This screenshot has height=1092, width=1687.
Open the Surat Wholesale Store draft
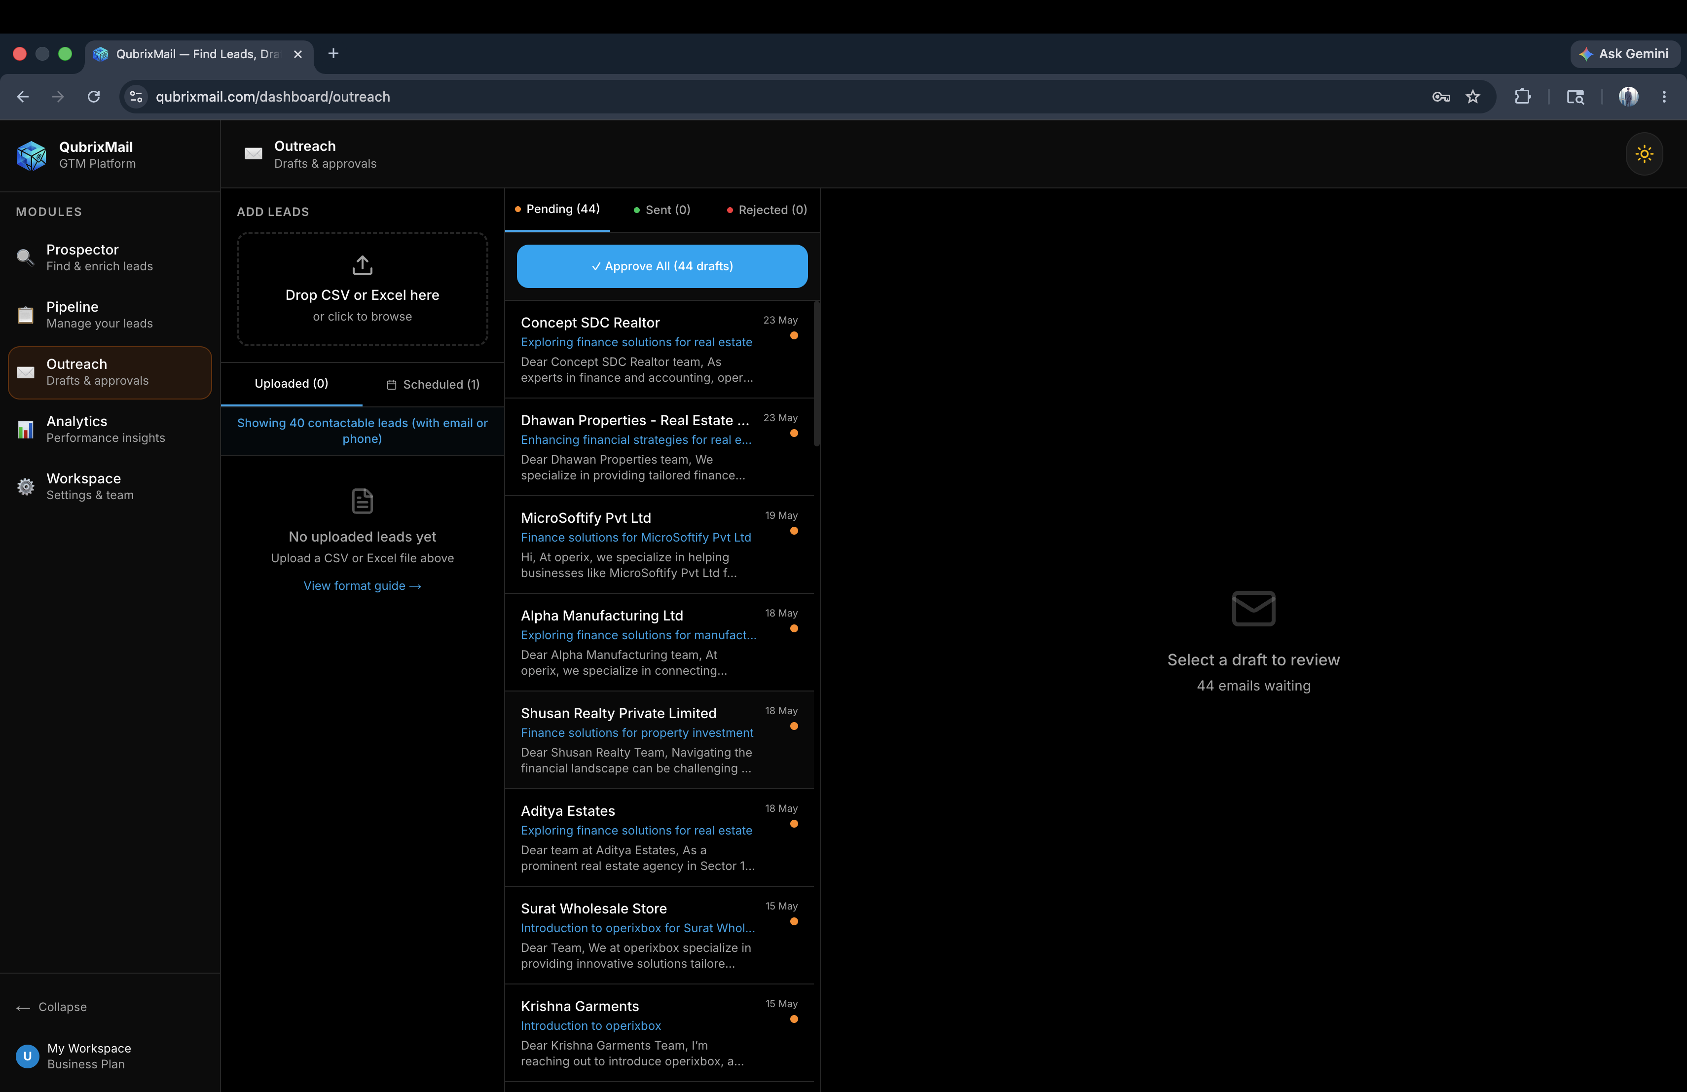[x=659, y=935]
